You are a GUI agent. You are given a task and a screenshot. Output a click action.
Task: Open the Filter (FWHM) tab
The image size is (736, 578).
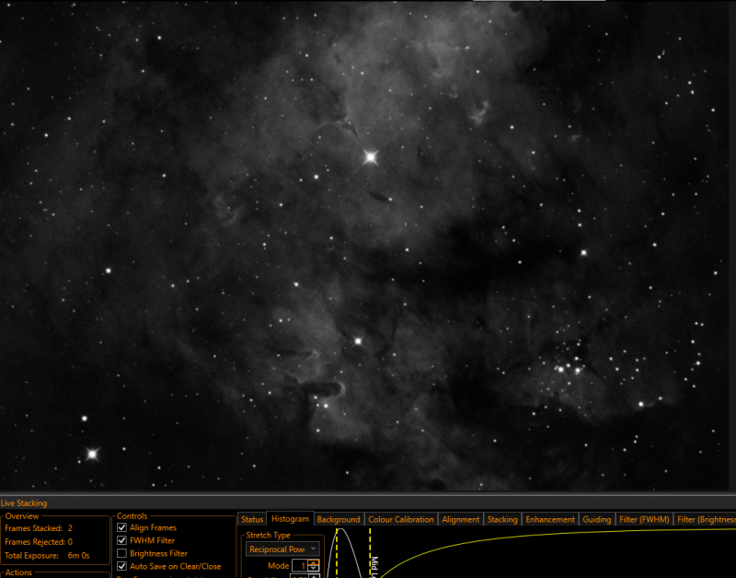[644, 519]
